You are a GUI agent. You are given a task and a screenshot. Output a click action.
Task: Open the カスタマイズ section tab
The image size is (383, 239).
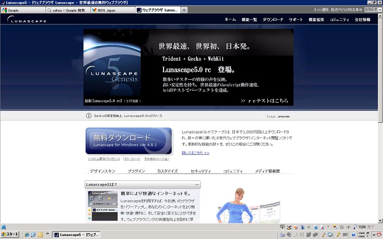pos(168,171)
